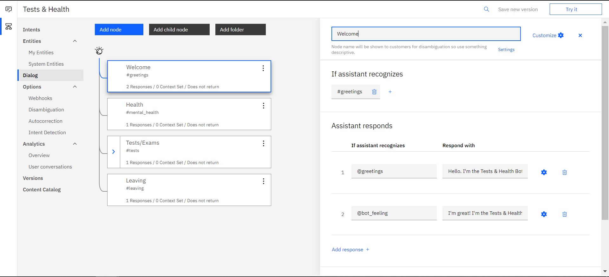Click the skills tree icon in left rail
The height and width of the screenshot is (277, 609).
pos(9,26)
